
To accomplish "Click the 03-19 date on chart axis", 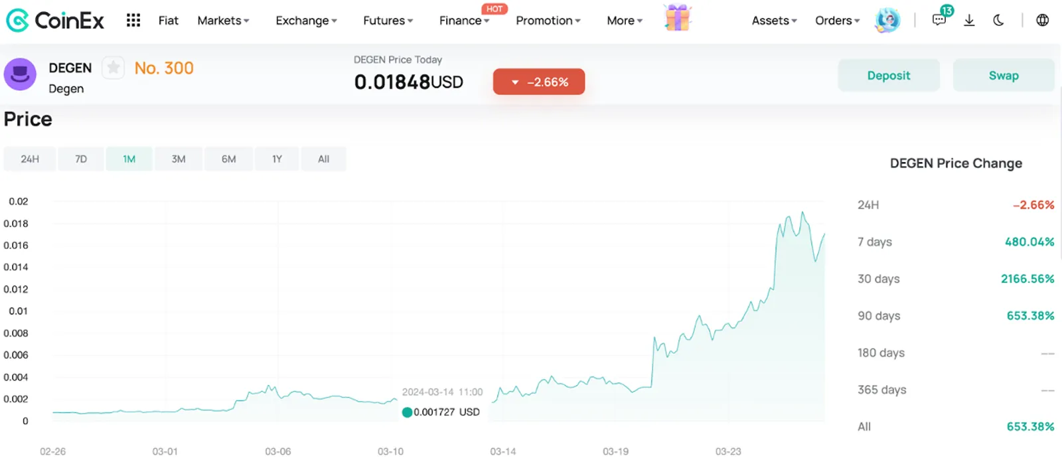I will 615,451.
